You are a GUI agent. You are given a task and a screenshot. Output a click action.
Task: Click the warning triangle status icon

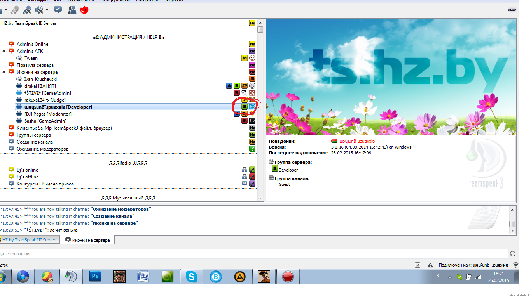(x=430, y=265)
